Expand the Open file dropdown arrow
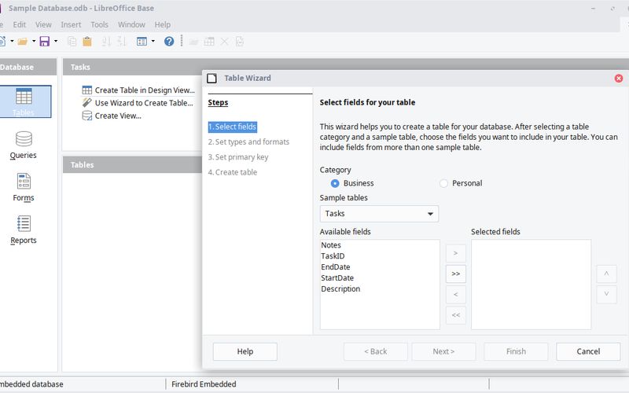This screenshot has height=393, width=629. click(x=33, y=41)
